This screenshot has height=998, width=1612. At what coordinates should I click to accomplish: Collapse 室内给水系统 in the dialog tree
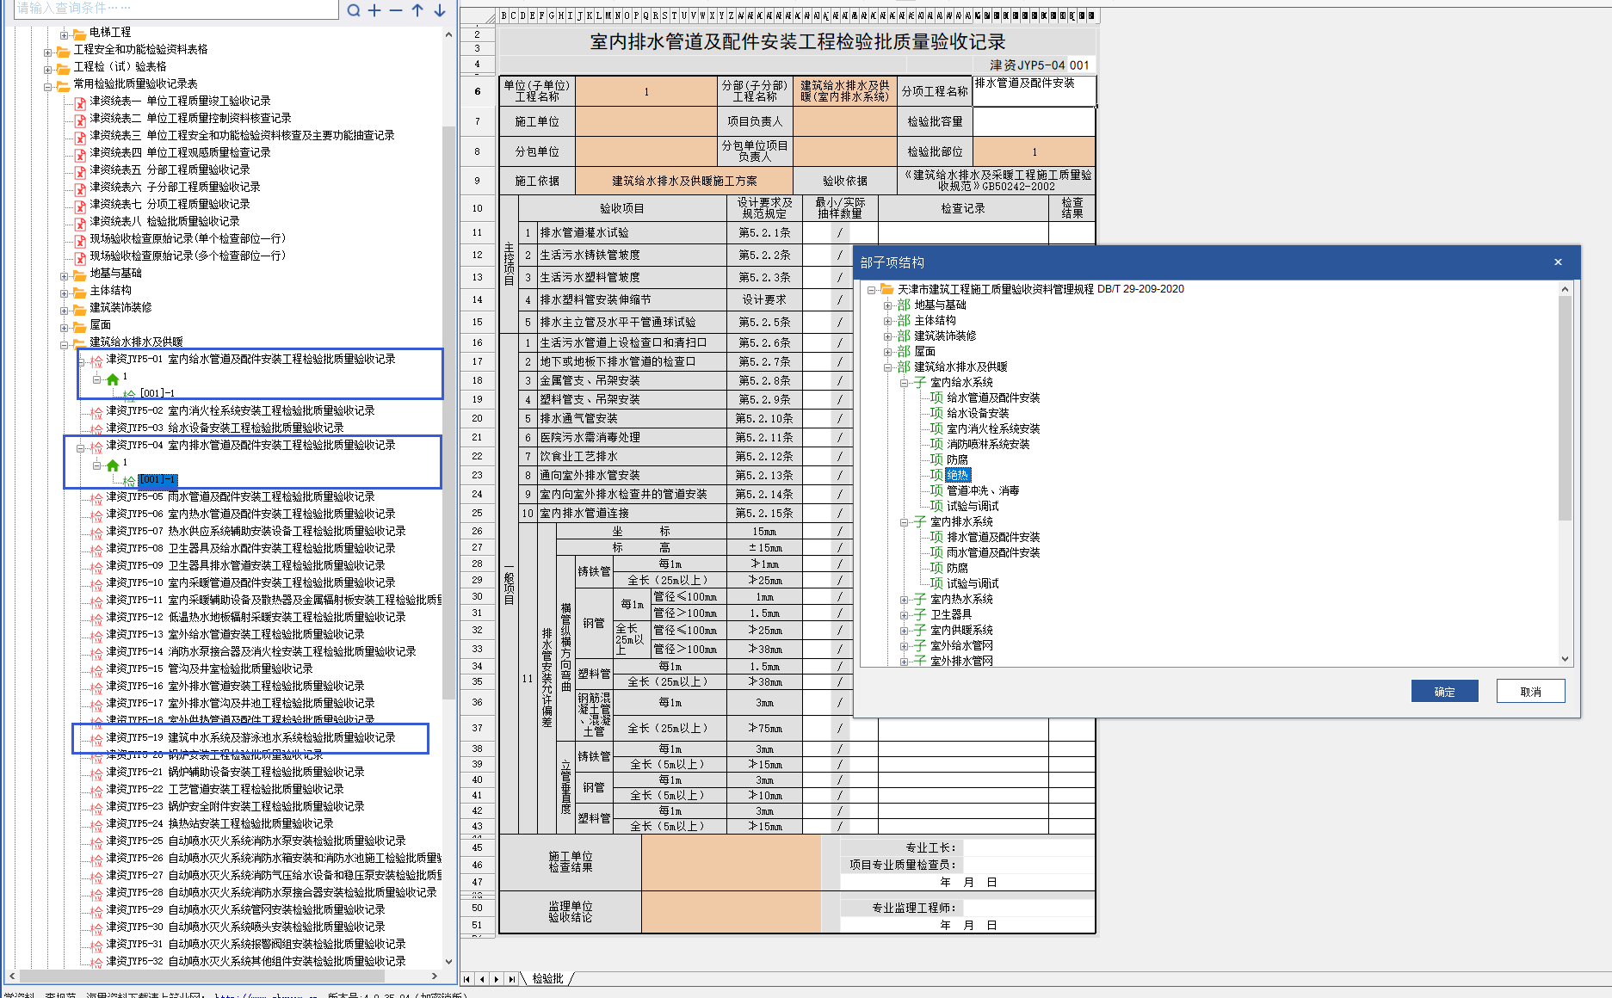(x=904, y=383)
